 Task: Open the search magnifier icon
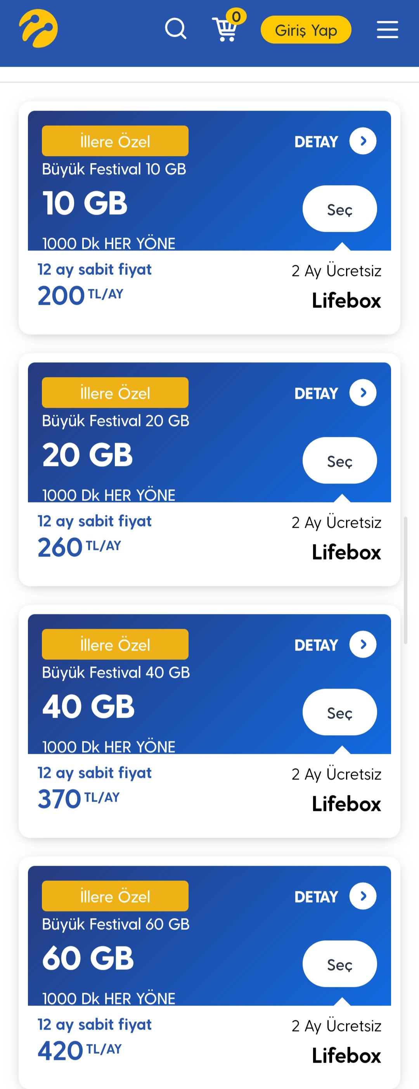[x=175, y=29]
